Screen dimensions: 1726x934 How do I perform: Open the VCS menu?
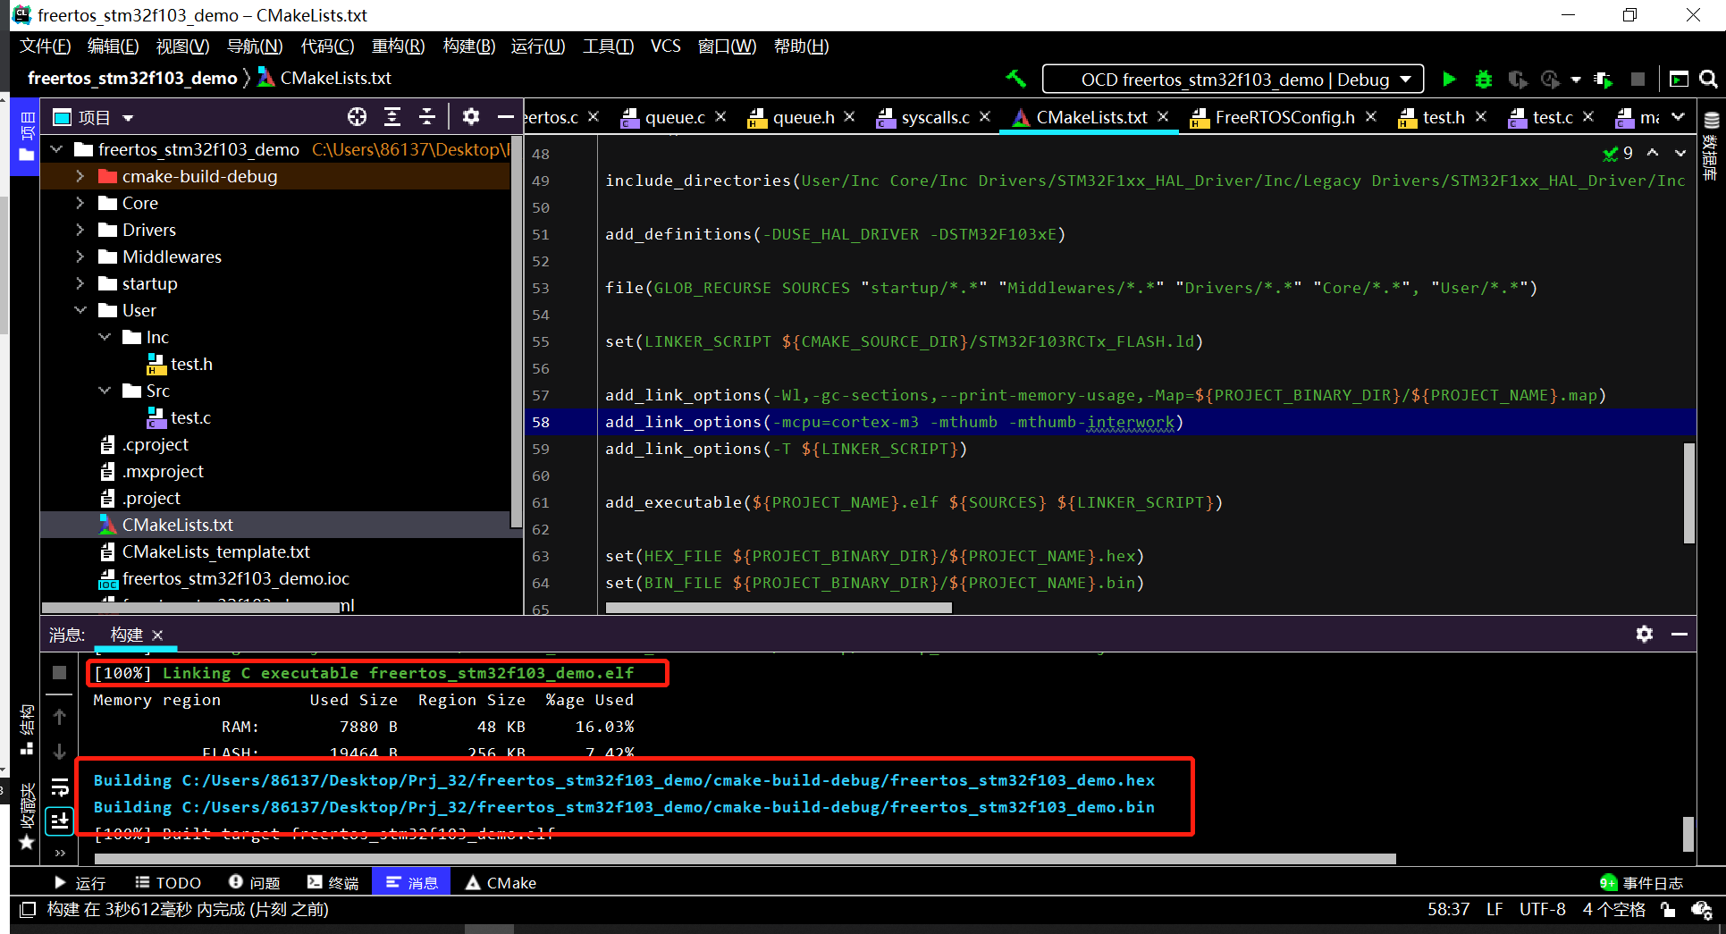666,46
